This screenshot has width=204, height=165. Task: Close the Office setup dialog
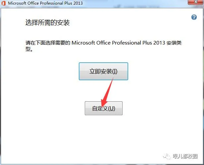pyautogui.click(x=196, y=2)
